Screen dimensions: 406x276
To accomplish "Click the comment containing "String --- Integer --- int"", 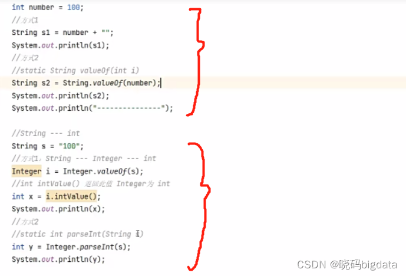I will tap(84, 158).
